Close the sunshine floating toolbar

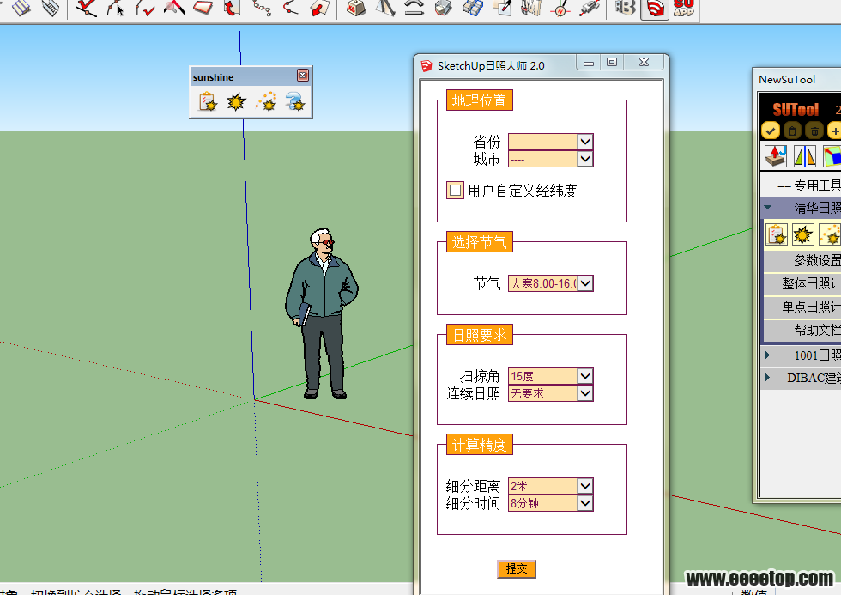pos(303,75)
